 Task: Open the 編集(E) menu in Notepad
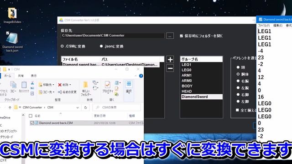click(278, 26)
